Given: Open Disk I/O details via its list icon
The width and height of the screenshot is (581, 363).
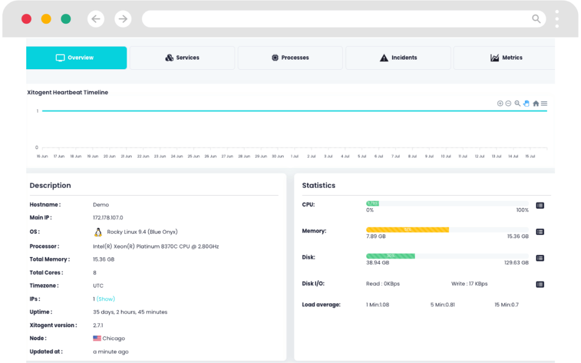Looking at the screenshot, I should (540, 284).
